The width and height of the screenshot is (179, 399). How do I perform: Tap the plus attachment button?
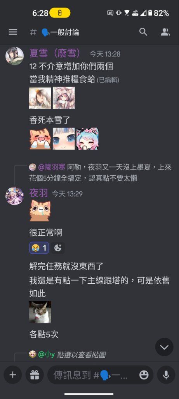pos(13,375)
